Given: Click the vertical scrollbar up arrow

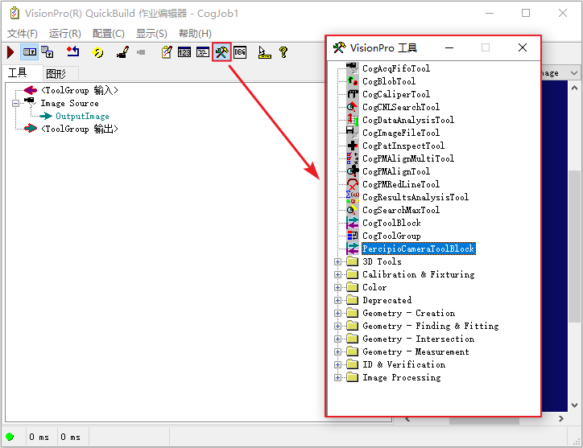Looking at the screenshot, I should [x=574, y=88].
